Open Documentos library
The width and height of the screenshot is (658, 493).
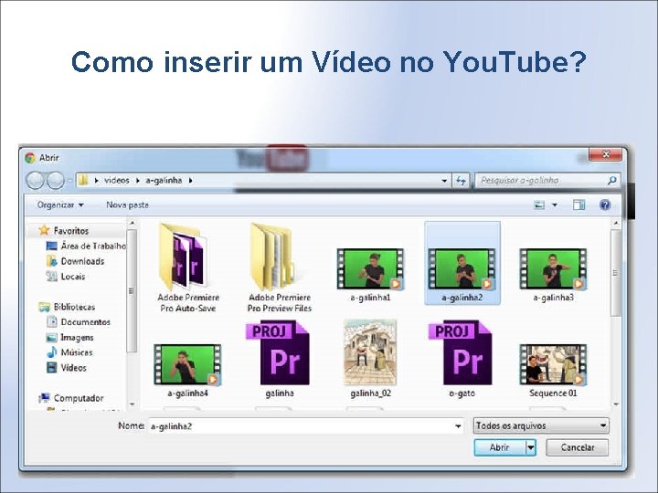(78, 322)
